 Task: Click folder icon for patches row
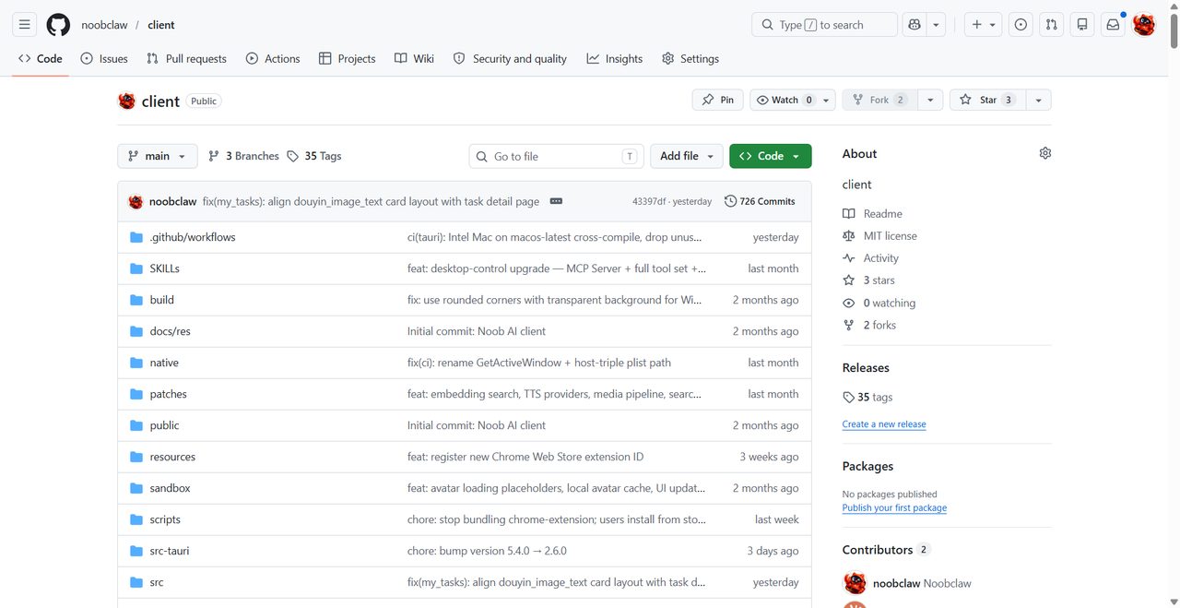click(x=136, y=394)
